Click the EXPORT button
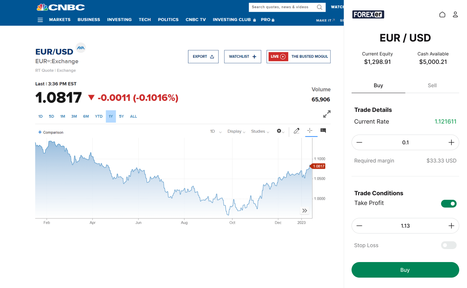The height and width of the screenshot is (288, 467). tap(203, 56)
